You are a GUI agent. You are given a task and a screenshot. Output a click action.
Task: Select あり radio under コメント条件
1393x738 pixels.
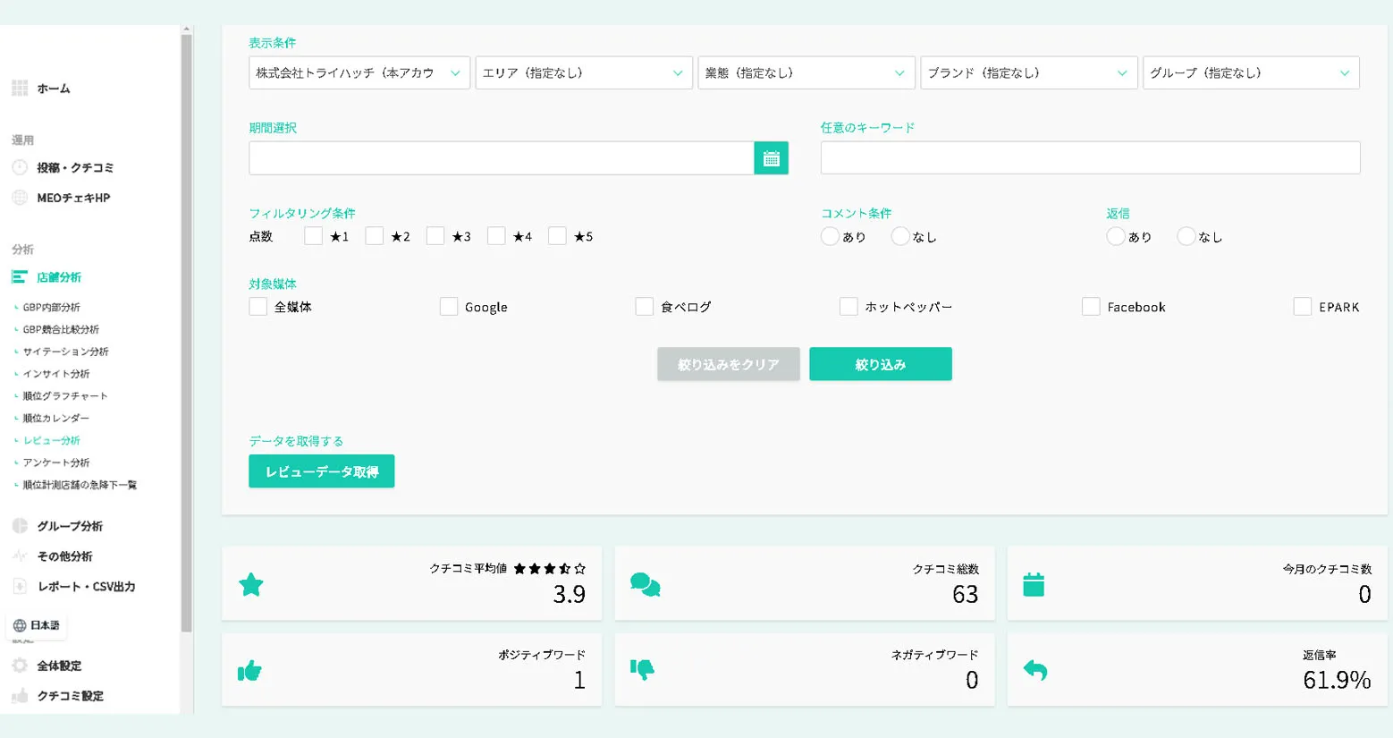pyautogui.click(x=830, y=236)
